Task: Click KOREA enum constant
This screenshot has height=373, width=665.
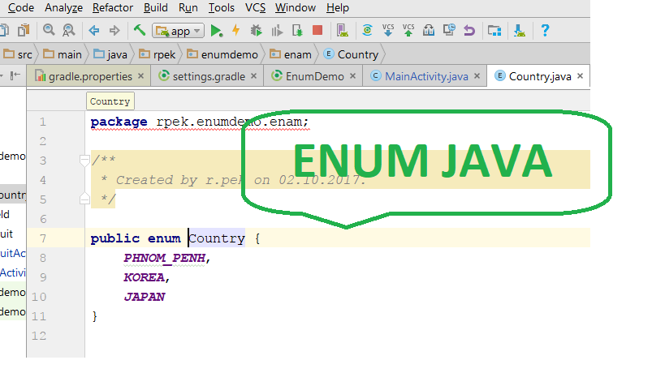Action: pyautogui.click(x=145, y=277)
